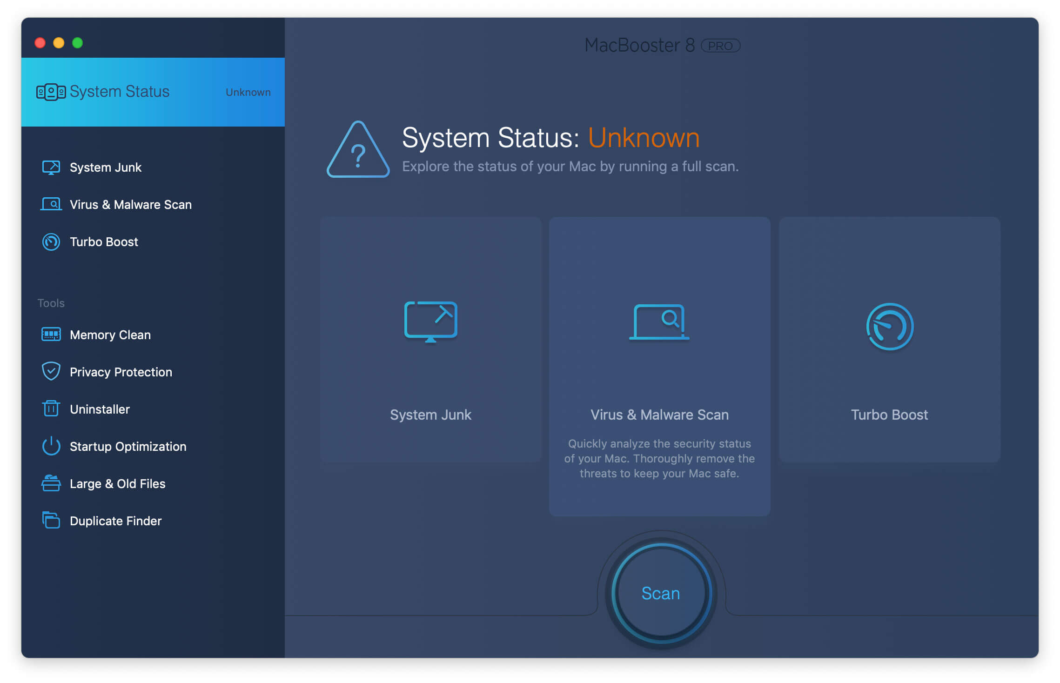Click the Privacy Protection shield icon
This screenshot has height=683, width=1060.
[x=49, y=371]
